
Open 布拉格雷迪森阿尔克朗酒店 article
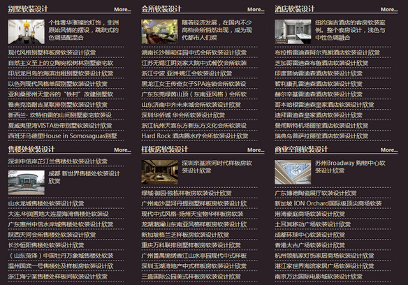(328, 52)
